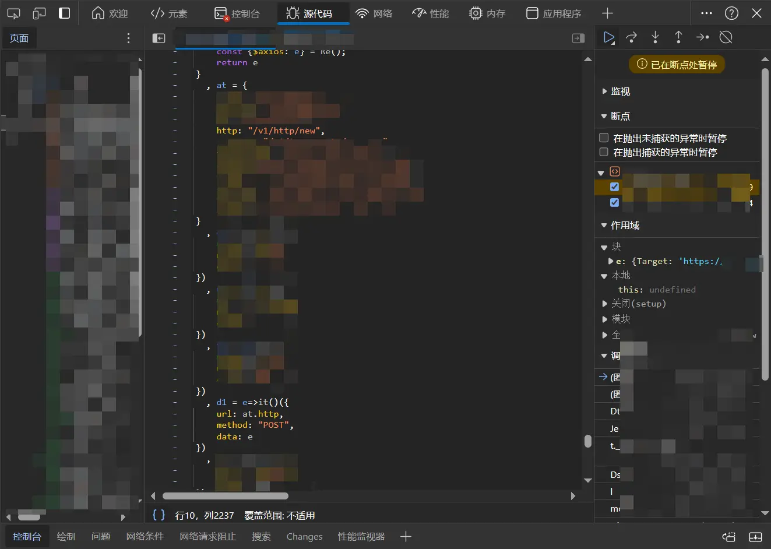Screen dimensions: 771x549
Task: Hide the navigator sidebar toggle icon
Action: [159, 38]
